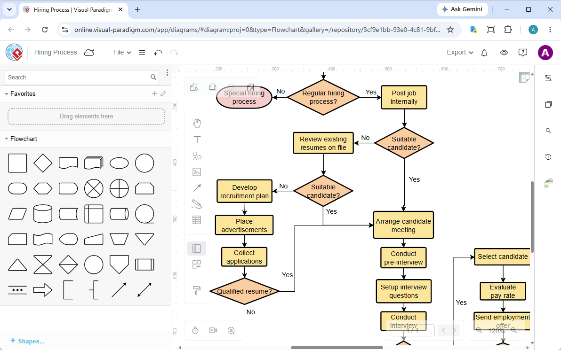
Task: Click the video presentation icon
Action: pyautogui.click(x=213, y=330)
